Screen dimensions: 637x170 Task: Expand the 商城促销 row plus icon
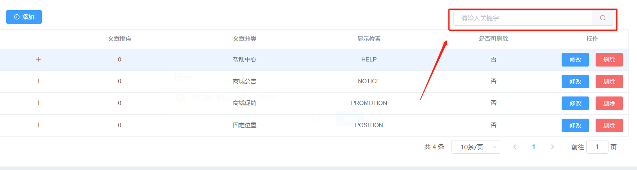pyautogui.click(x=39, y=103)
